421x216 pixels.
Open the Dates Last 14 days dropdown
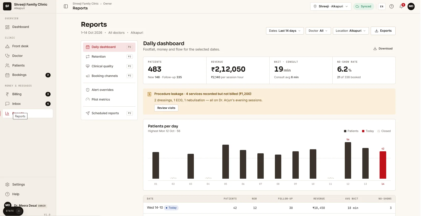(285, 31)
